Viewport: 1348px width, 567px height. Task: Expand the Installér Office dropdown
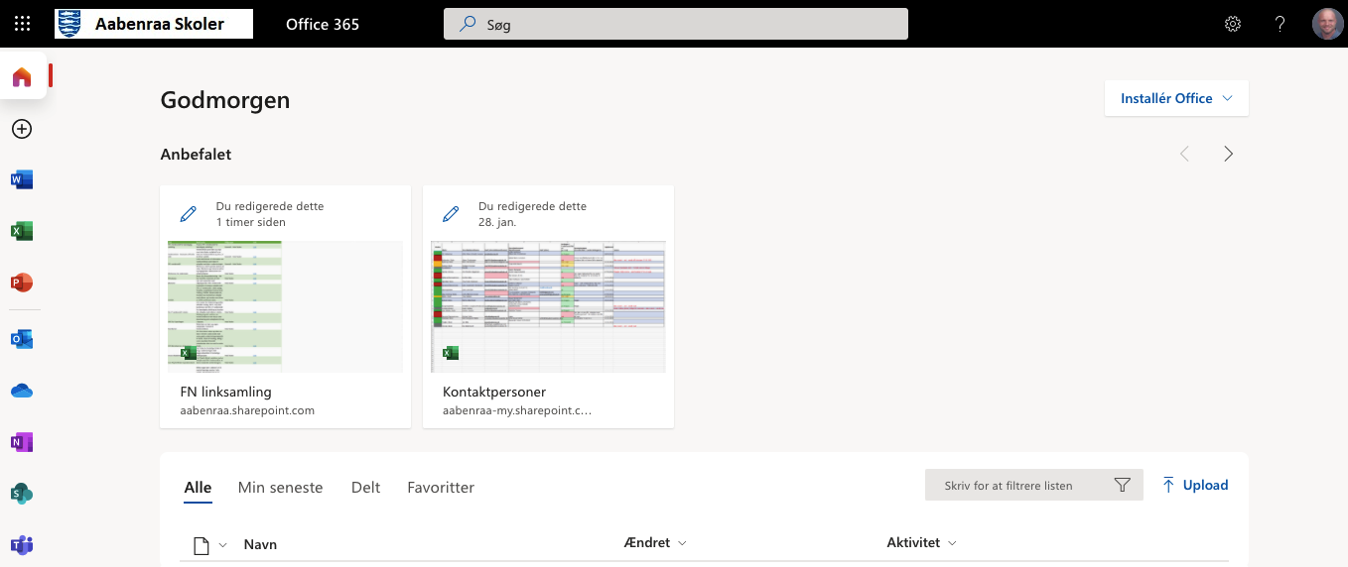point(1176,98)
